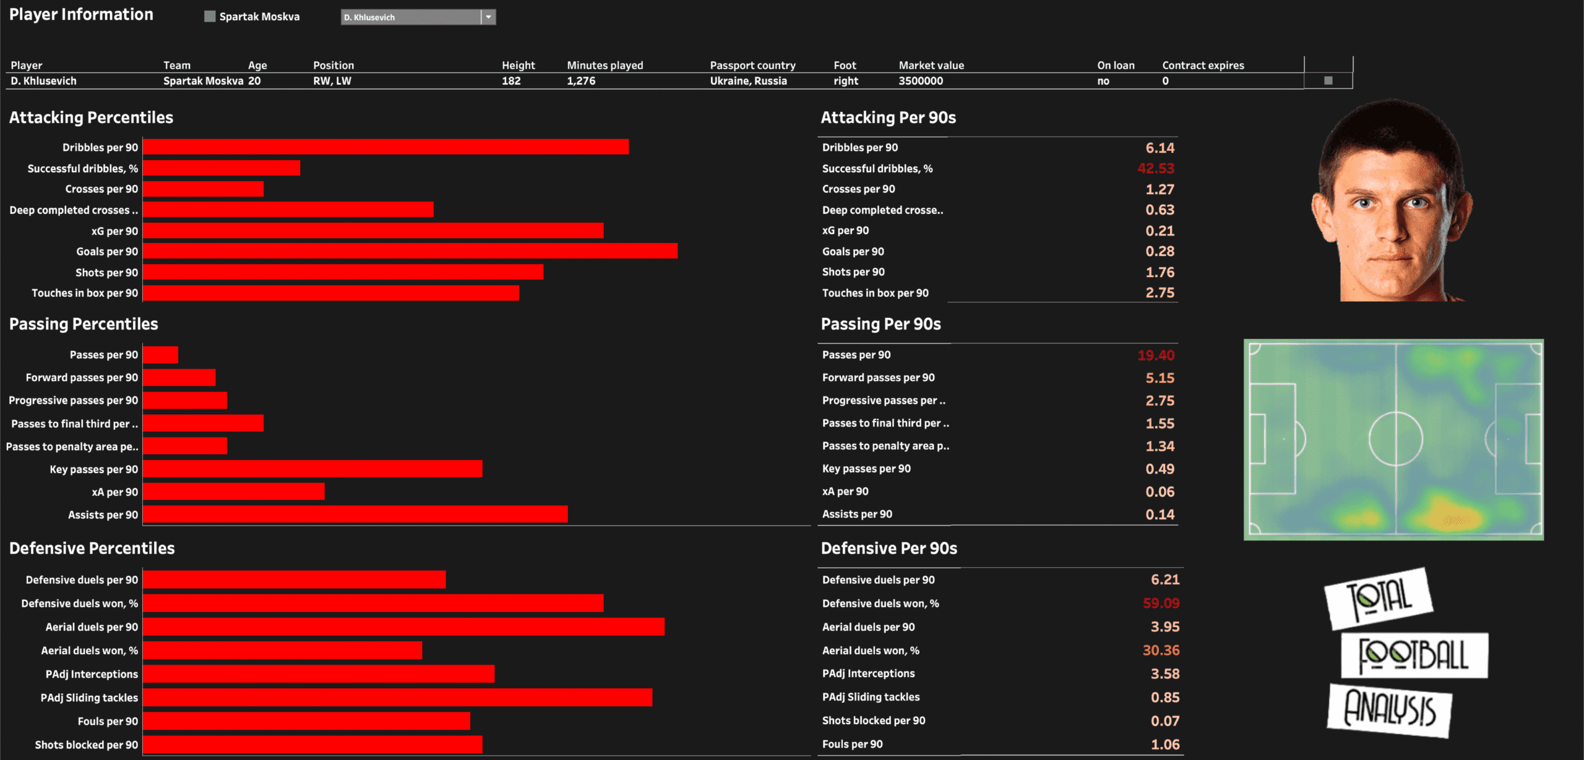Viewport: 1584px width, 760px height.
Task: Select the Spartak Moskva legend label
Action: point(259,17)
